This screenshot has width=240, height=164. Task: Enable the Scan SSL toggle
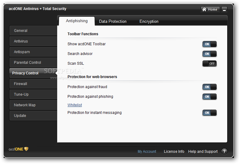210,63
